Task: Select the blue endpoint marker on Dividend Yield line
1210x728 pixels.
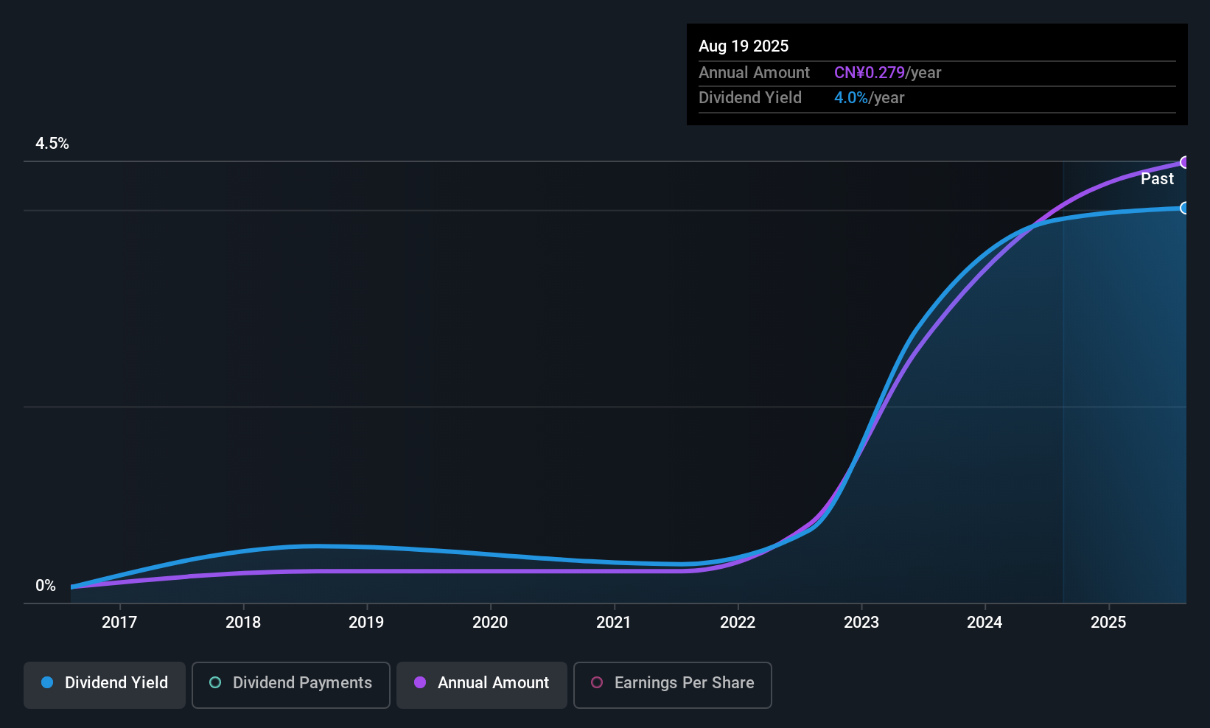Action: coord(1183,209)
